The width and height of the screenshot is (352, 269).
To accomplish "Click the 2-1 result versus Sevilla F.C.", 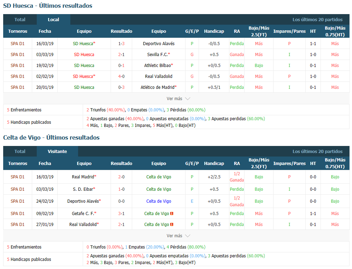I will (122, 55).
